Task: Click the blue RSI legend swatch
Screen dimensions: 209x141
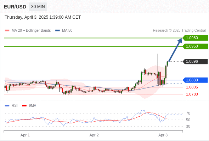Action: [7, 106]
